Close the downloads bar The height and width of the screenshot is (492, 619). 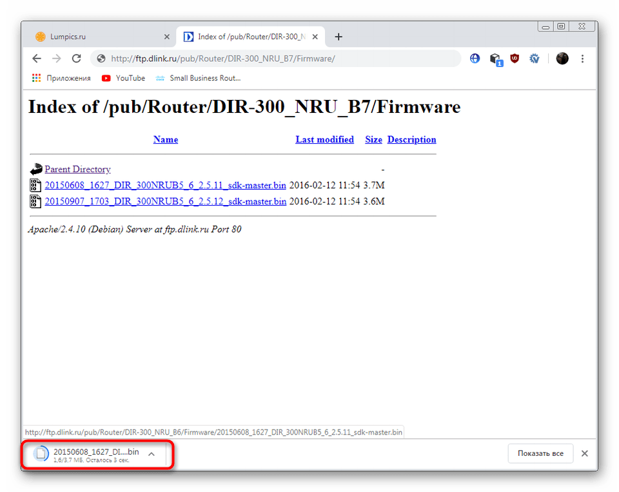point(585,453)
